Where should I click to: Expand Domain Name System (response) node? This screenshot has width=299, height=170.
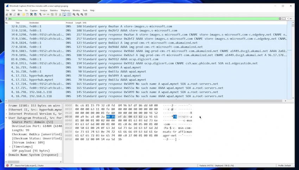6,155
